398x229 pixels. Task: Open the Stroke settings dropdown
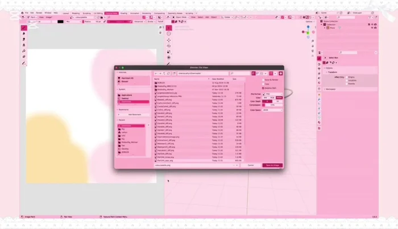point(151,22)
